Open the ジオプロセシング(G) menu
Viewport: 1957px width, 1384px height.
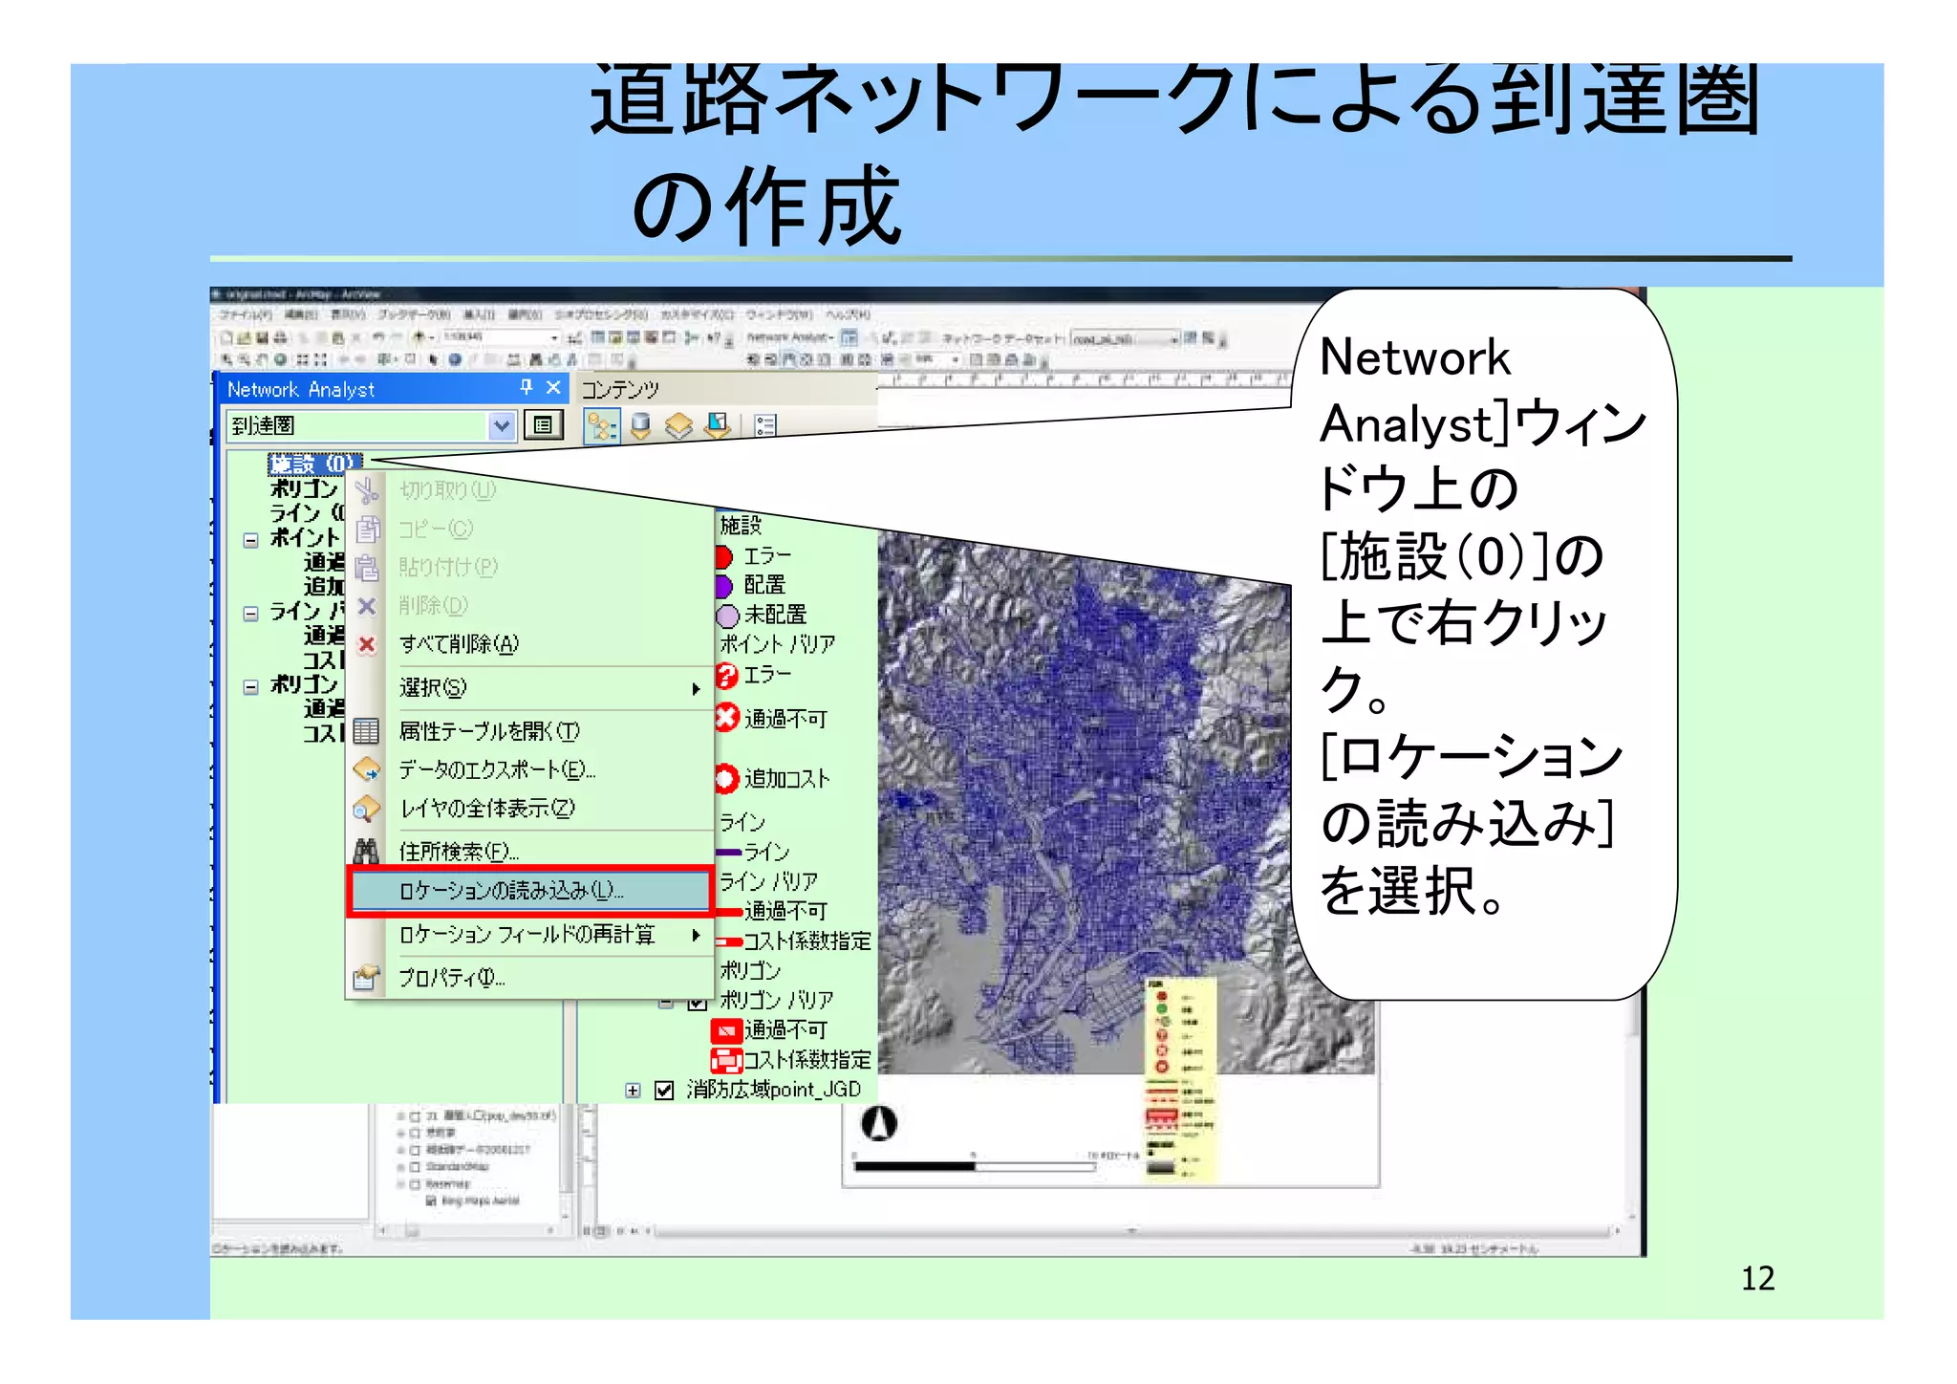[601, 314]
